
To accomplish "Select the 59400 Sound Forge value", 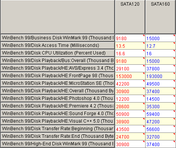I will (x=160, y=114).
